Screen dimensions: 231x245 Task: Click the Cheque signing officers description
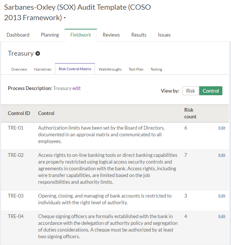coord(108,226)
